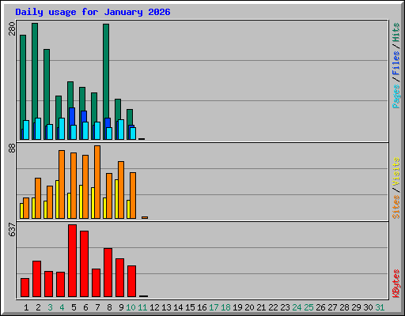
Task: Click the yellow Visits legend label
Action: pos(396,171)
